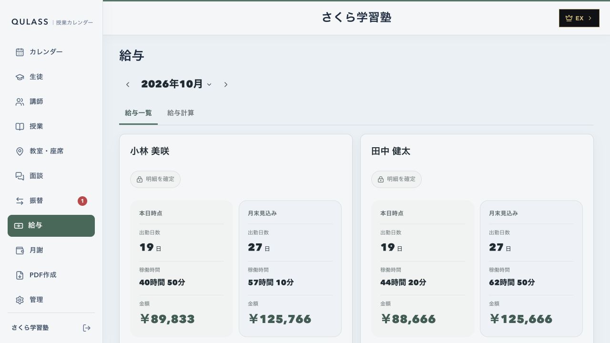Click the QULASS logo link
The image size is (610, 343).
[x=30, y=22]
